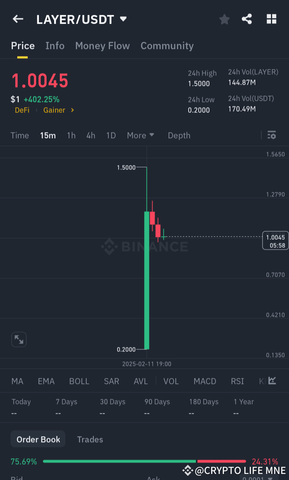The width and height of the screenshot is (289, 480).
Task: Select the 7 Days performance column
Action: pyautogui.click(x=66, y=402)
